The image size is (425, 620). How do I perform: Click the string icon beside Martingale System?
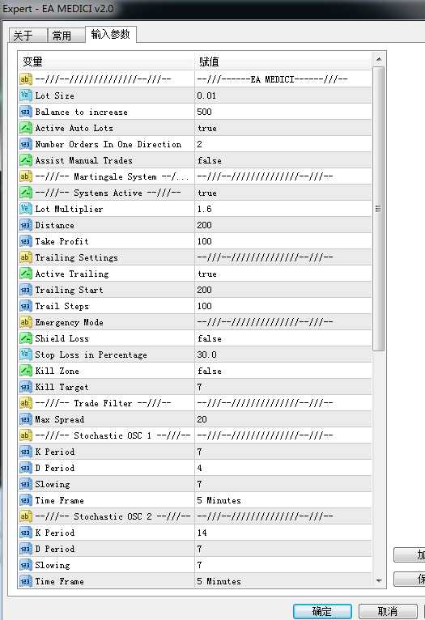pos(25,176)
